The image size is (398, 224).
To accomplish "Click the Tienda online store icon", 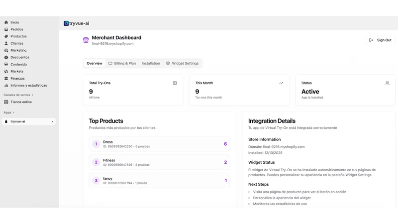I will (6, 102).
